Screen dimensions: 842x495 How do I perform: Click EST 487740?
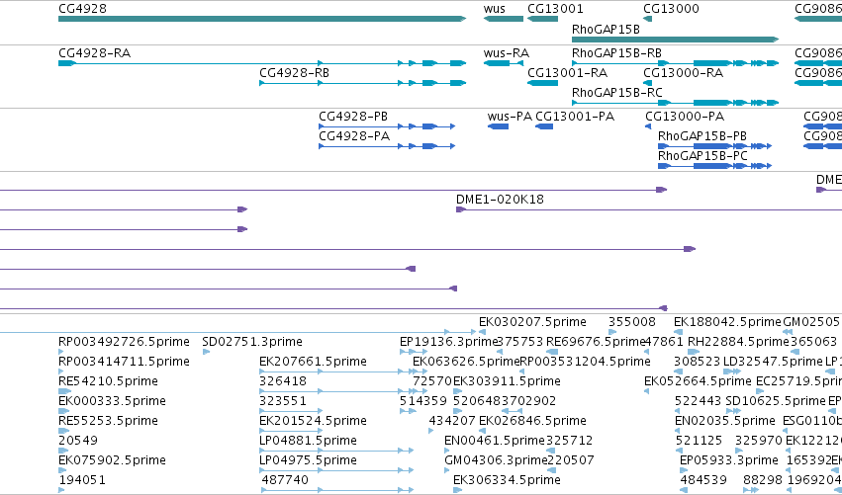point(285,480)
